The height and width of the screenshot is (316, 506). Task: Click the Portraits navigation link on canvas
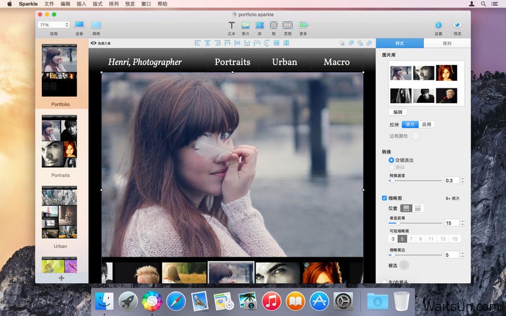233,62
